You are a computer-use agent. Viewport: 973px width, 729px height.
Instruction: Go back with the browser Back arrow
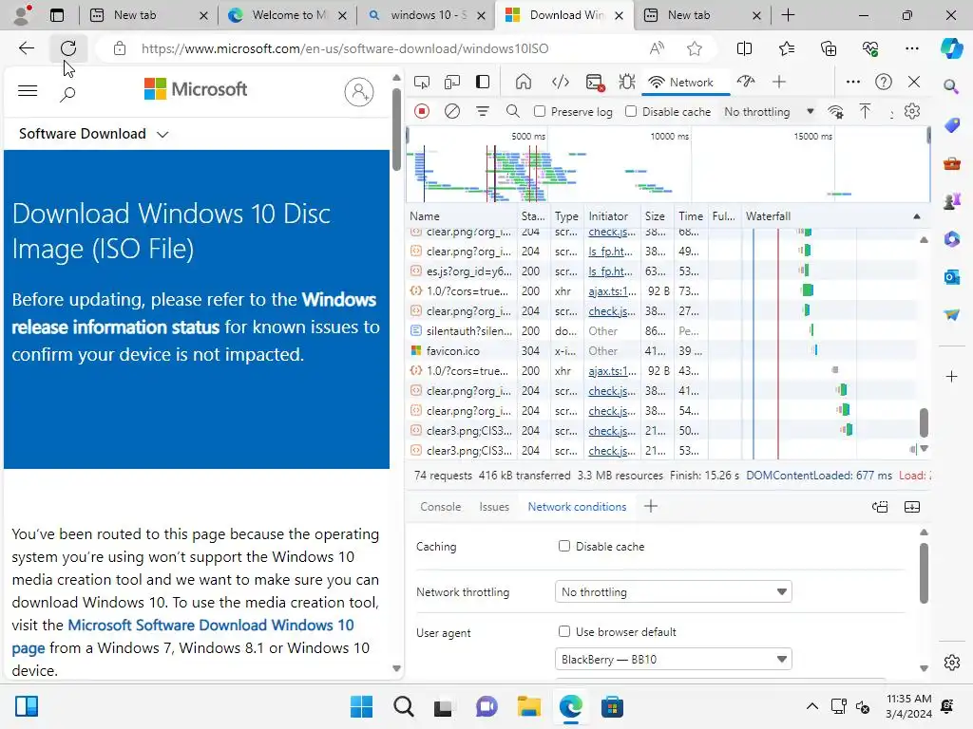tap(26, 48)
